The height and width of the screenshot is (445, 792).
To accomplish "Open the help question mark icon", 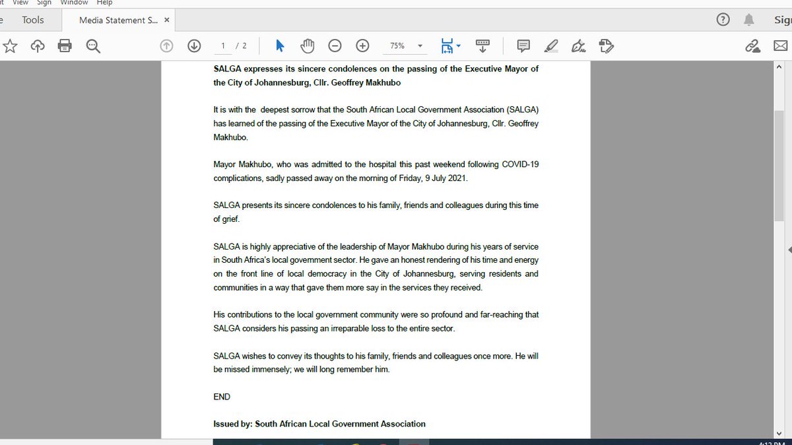I will pyautogui.click(x=723, y=20).
